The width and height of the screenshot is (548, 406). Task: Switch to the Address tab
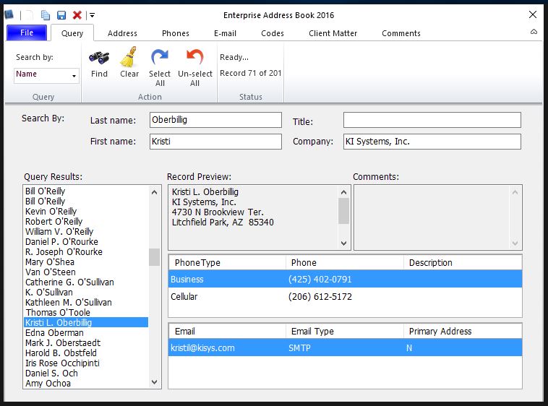pos(122,33)
